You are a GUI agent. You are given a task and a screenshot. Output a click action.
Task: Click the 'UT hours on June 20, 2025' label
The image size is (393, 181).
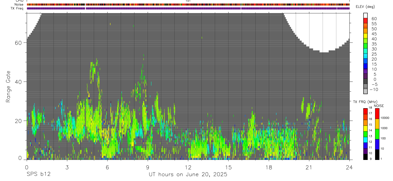(x=188, y=175)
